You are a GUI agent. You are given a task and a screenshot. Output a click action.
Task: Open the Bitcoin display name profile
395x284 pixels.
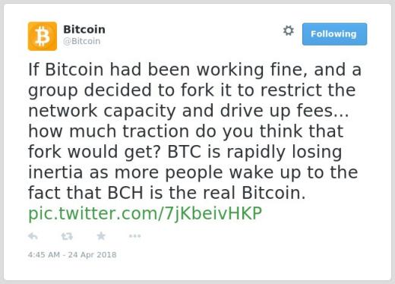84,30
